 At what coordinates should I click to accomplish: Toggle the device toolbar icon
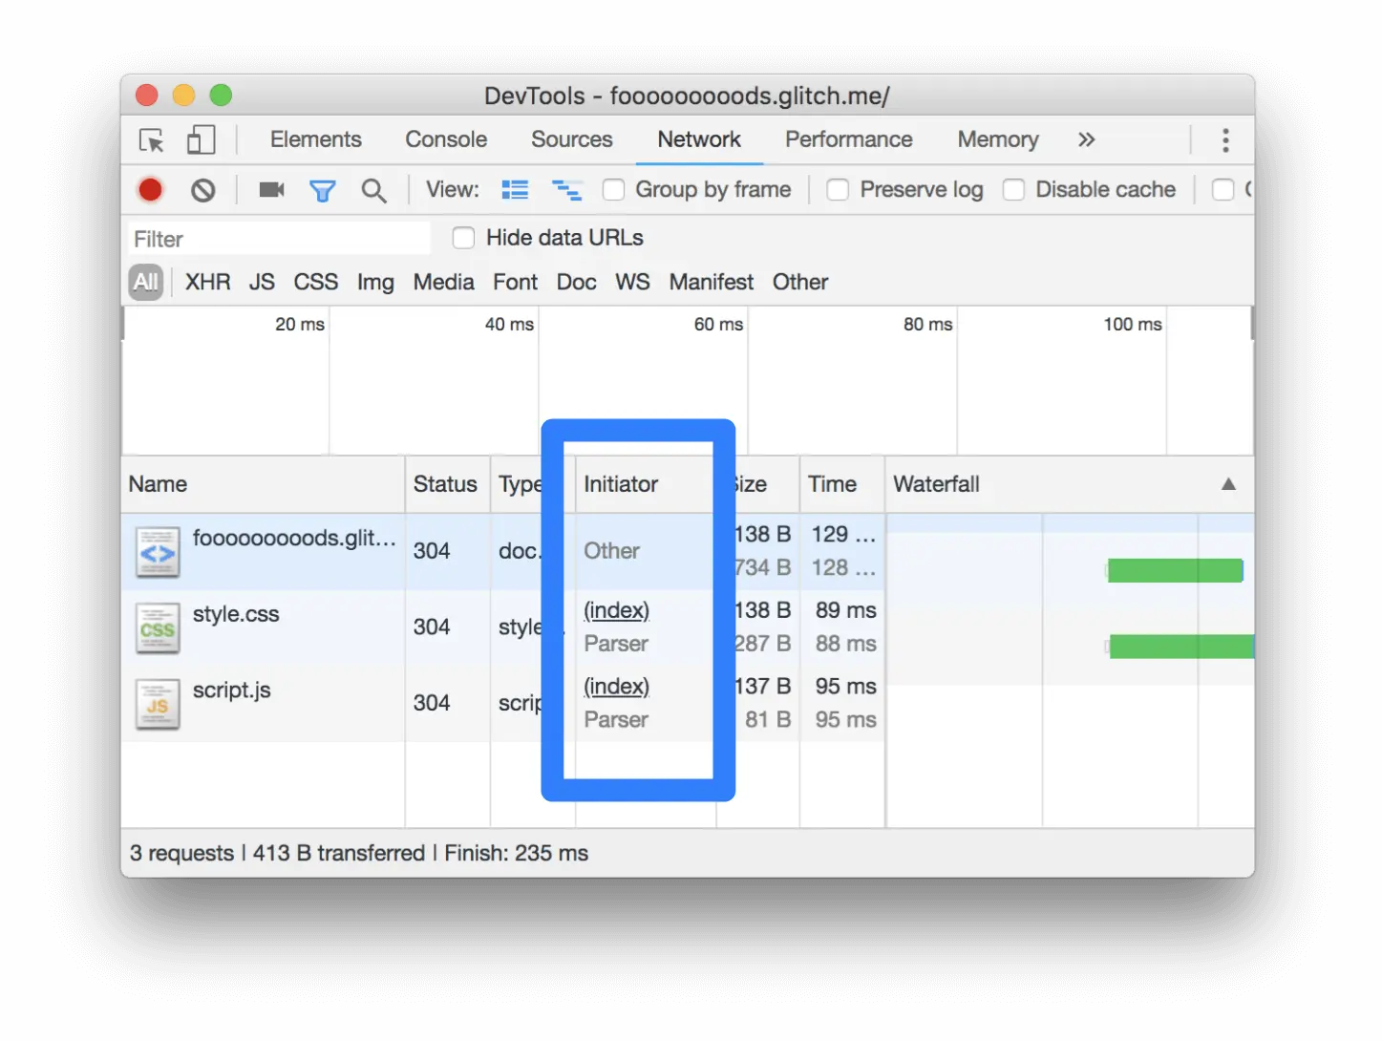(201, 140)
